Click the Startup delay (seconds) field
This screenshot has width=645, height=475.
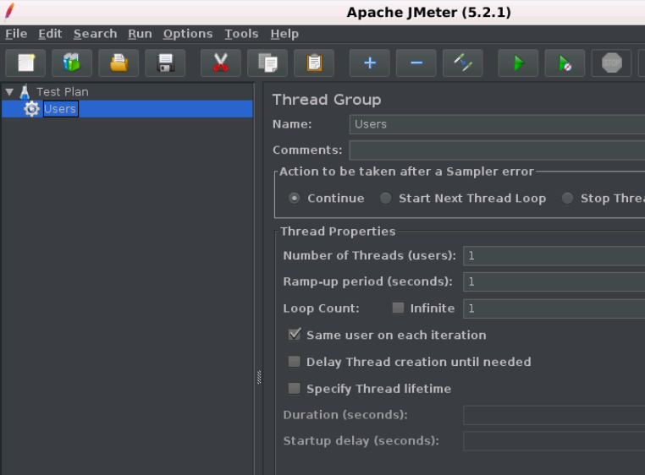tap(554, 441)
